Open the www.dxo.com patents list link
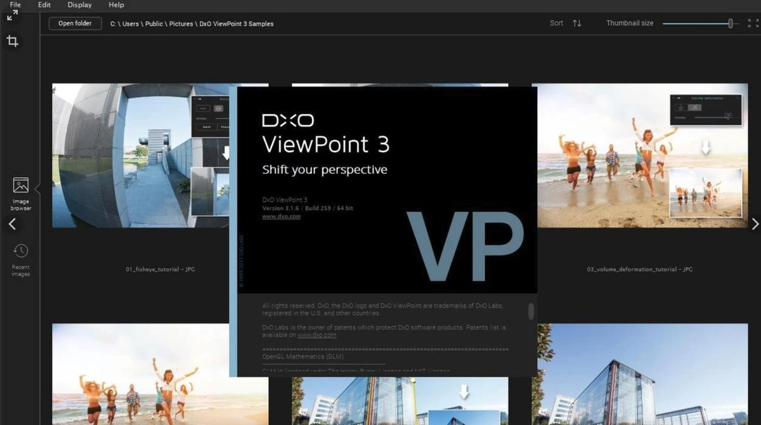This screenshot has width=761, height=425. point(316,335)
